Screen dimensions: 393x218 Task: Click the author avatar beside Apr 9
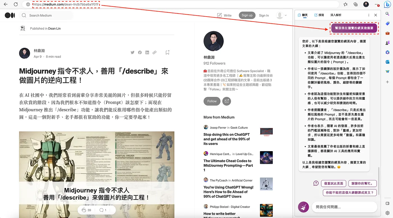[24, 53]
